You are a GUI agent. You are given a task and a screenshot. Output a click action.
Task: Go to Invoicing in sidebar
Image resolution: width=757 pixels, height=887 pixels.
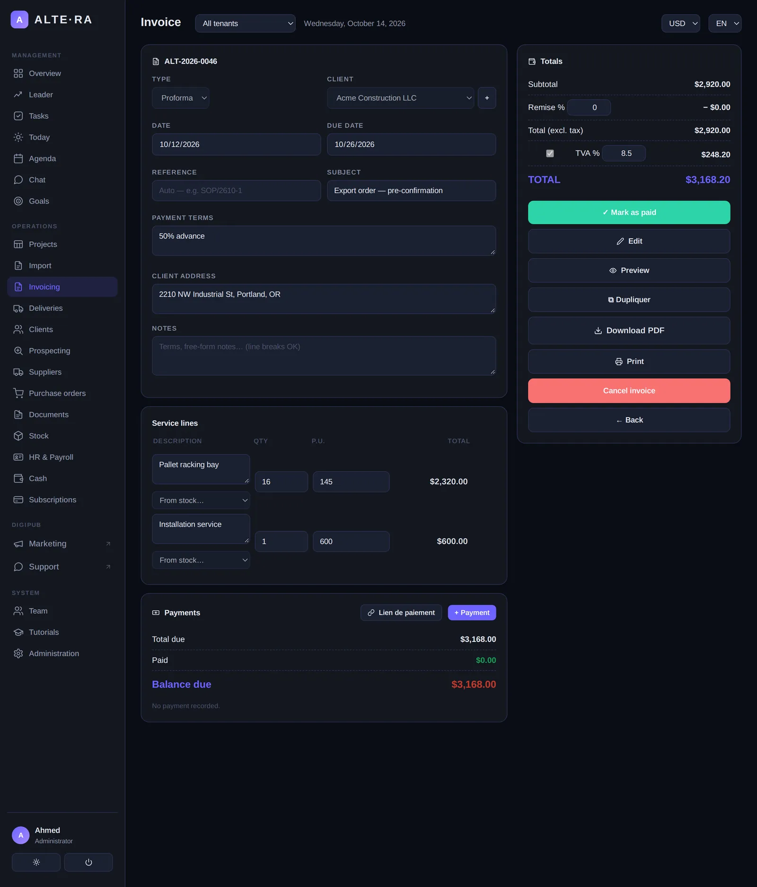pyautogui.click(x=62, y=287)
